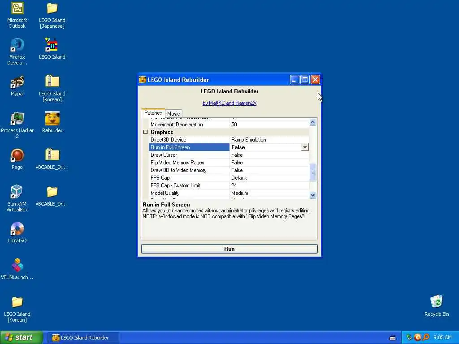This screenshot has width=459, height=344.
Task: Click the Draw Cursor value False
Action: (x=237, y=155)
